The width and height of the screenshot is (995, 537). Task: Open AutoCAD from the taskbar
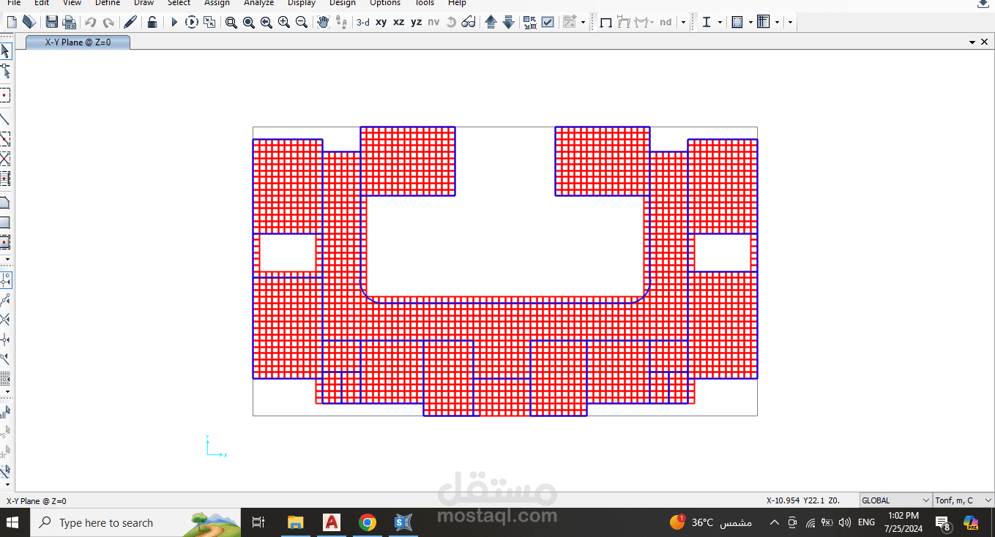332,522
